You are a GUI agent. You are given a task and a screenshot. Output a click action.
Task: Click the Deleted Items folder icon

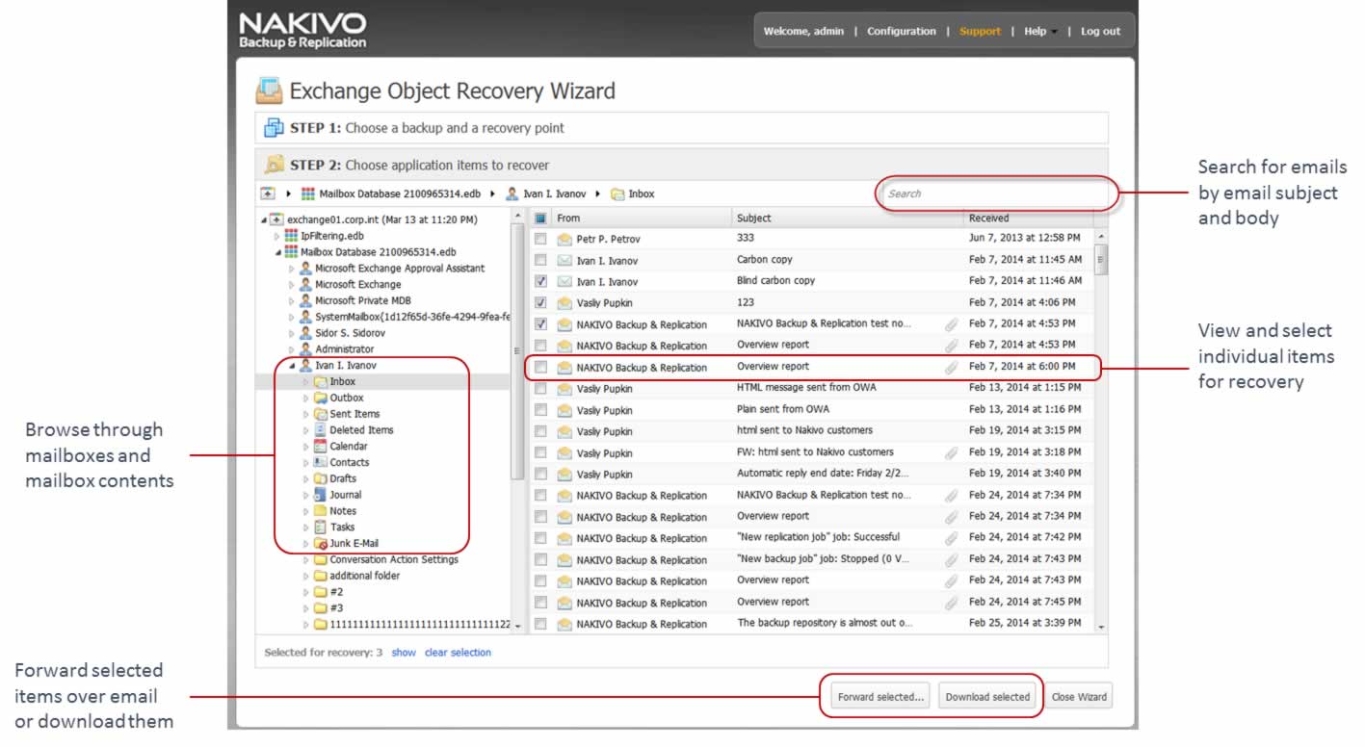point(321,430)
